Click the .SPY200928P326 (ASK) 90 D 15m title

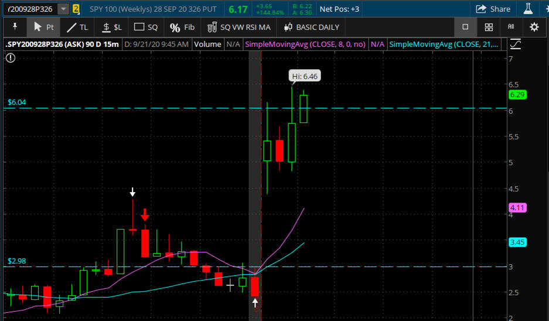point(62,45)
